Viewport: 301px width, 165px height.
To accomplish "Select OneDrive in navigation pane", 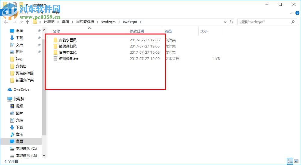I will [21, 90].
